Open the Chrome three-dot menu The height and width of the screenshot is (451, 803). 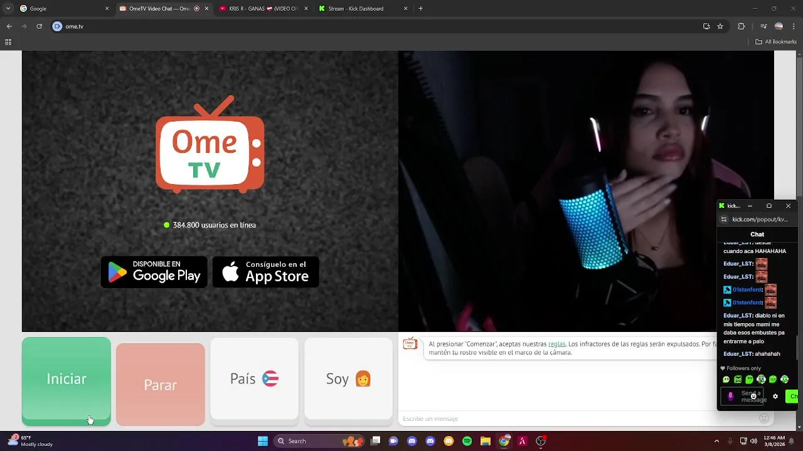(794, 26)
